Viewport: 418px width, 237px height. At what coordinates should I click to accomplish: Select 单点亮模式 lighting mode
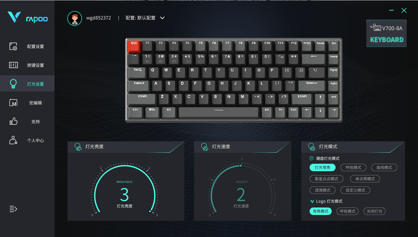[365, 179]
